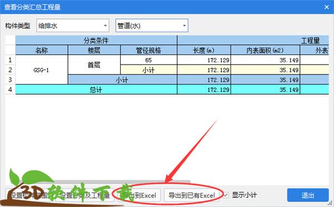334x207 pixels.
Task: Open the 给排水 component type dropdown
Action: (72, 26)
